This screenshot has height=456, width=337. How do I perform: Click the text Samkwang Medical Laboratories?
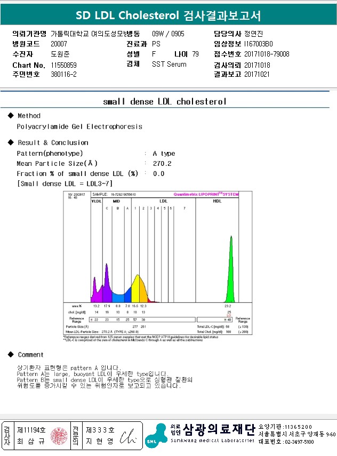[x=213, y=441]
